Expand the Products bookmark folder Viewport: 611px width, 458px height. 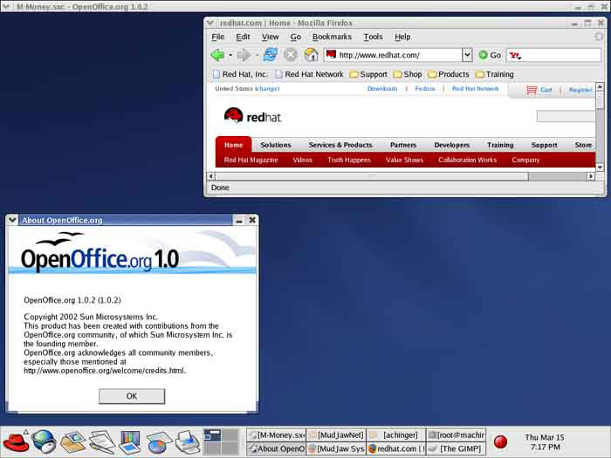pos(449,74)
